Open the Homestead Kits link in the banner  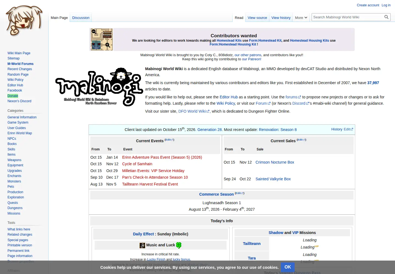[x=229, y=41]
